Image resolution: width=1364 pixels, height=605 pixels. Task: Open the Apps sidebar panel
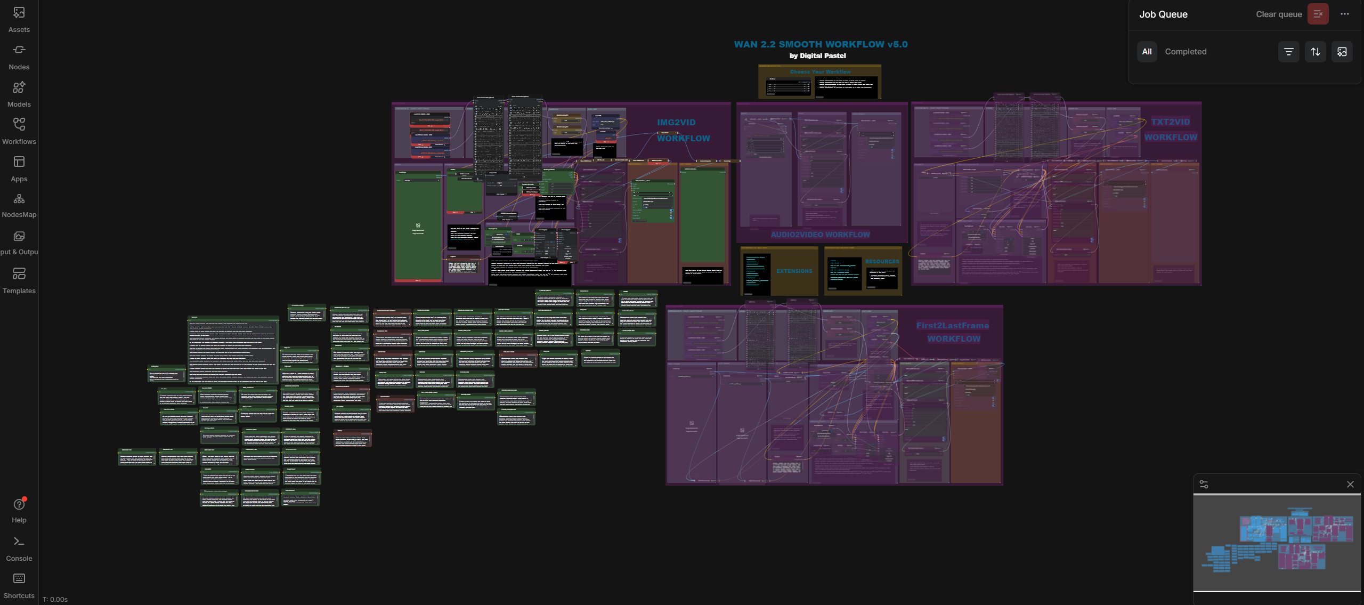click(x=19, y=169)
